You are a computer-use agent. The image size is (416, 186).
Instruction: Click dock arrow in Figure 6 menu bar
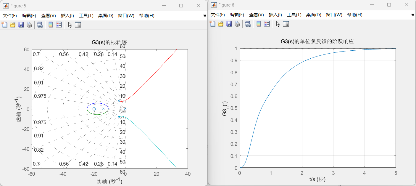pos(412,15)
